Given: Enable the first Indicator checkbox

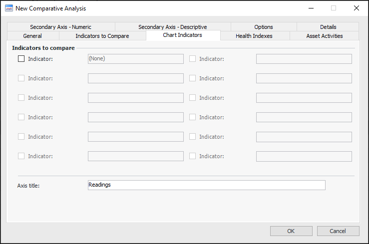Looking at the screenshot, I should pyautogui.click(x=21, y=58).
